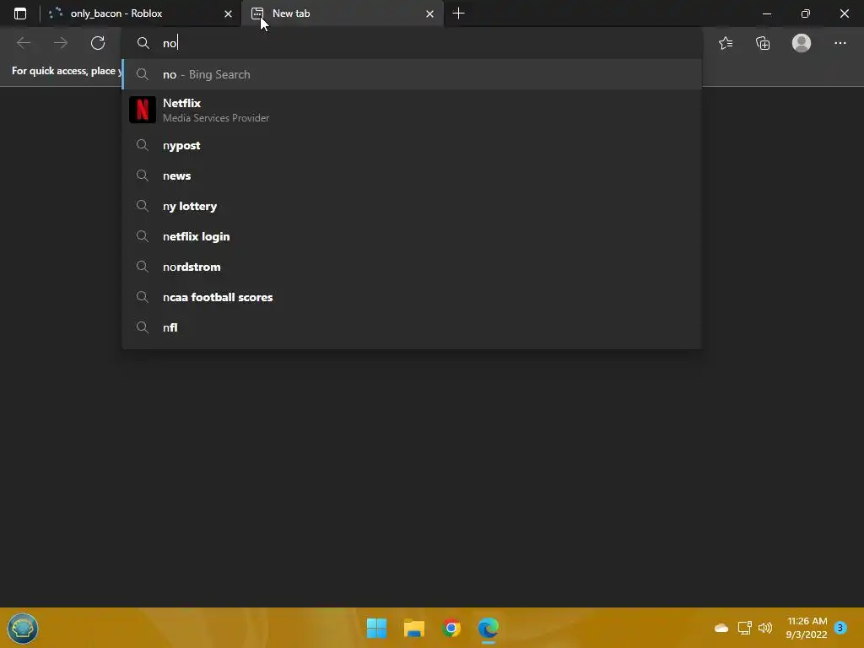Image resolution: width=864 pixels, height=648 pixels.
Task: Open the Collections icon
Action: 763,43
